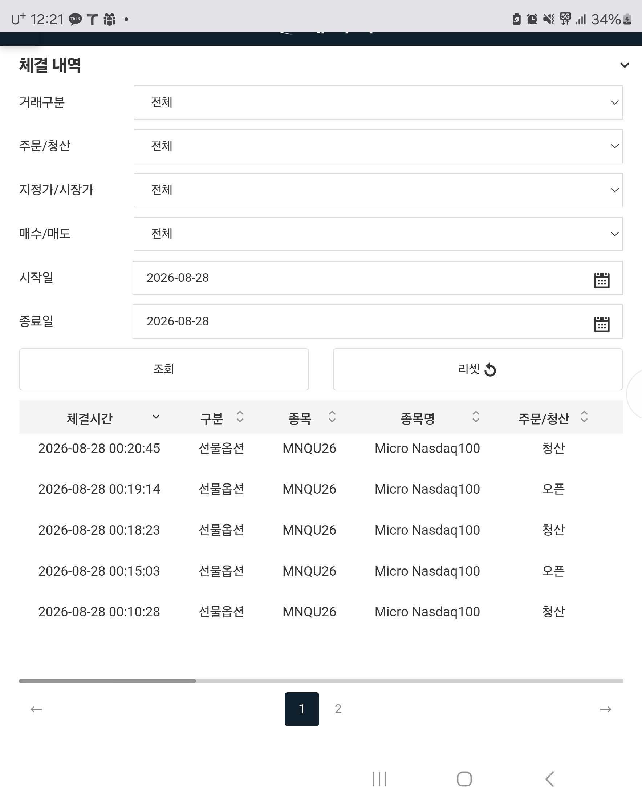Open the 주문/청산 filter dropdown
The width and height of the screenshot is (642, 802).
coord(378,146)
